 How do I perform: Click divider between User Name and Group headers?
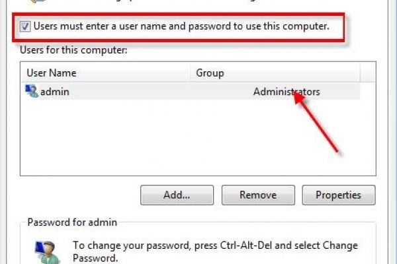(x=191, y=73)
